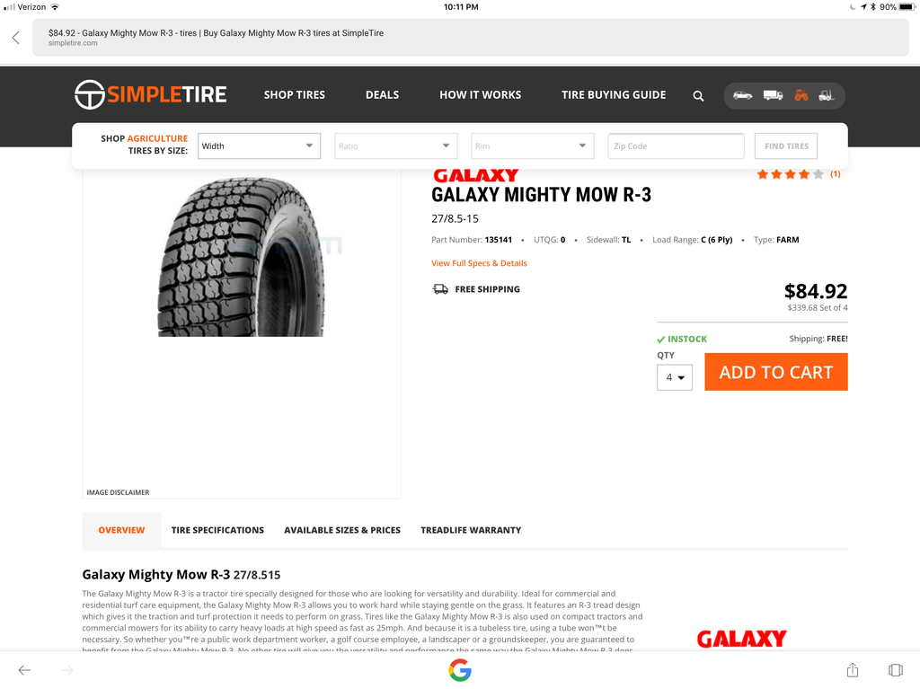Go back using bottom left arrow
920x689 pixels.
24,669
